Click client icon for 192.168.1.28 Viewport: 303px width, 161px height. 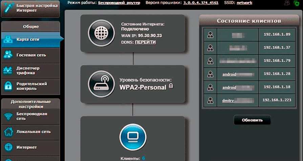point(210,74)
